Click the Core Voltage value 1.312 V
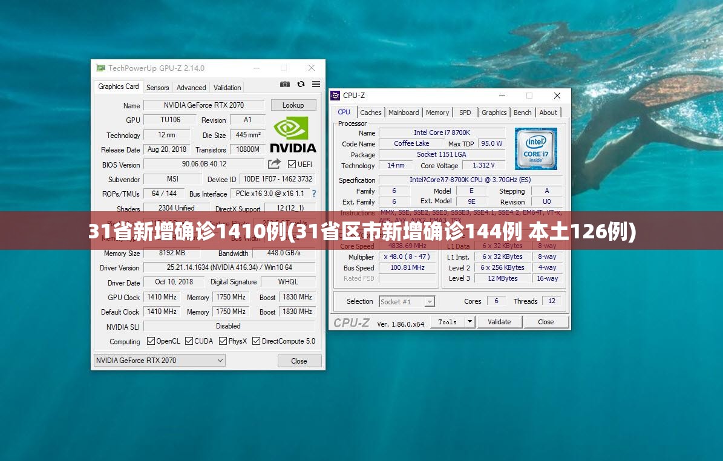The height and width of the screenshot is (461, 723). pos(483,165)
